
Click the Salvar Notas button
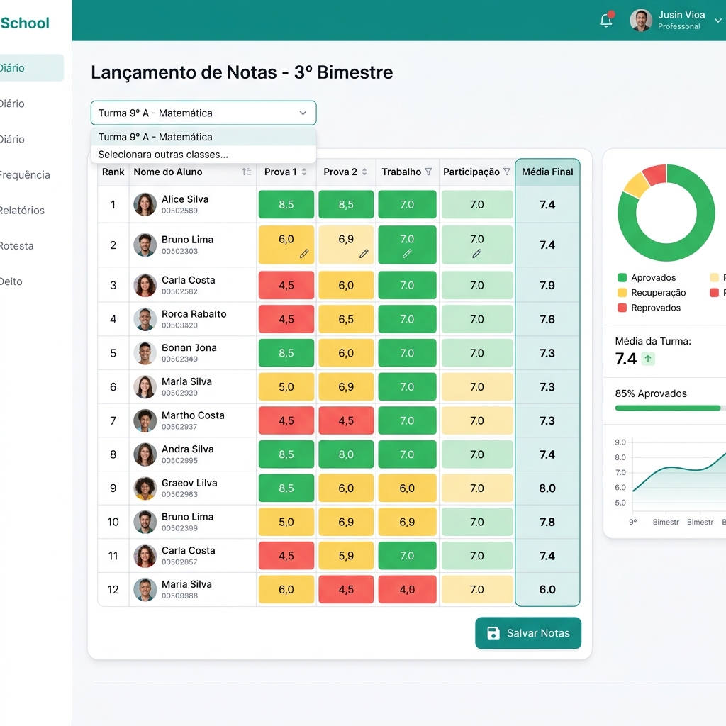pyautogui.click(x=527, y=633)
